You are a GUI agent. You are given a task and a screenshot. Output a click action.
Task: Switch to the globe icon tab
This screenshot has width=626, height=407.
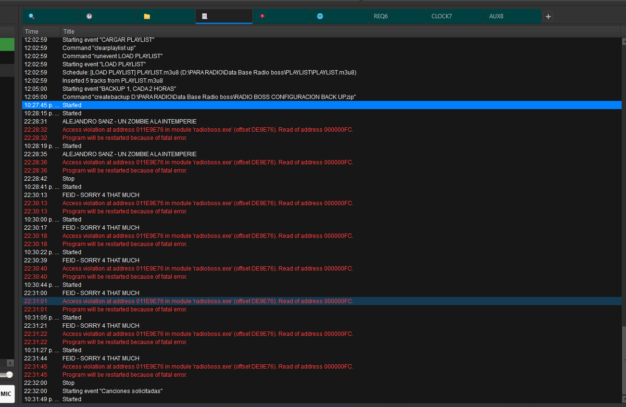pos(339,16)
